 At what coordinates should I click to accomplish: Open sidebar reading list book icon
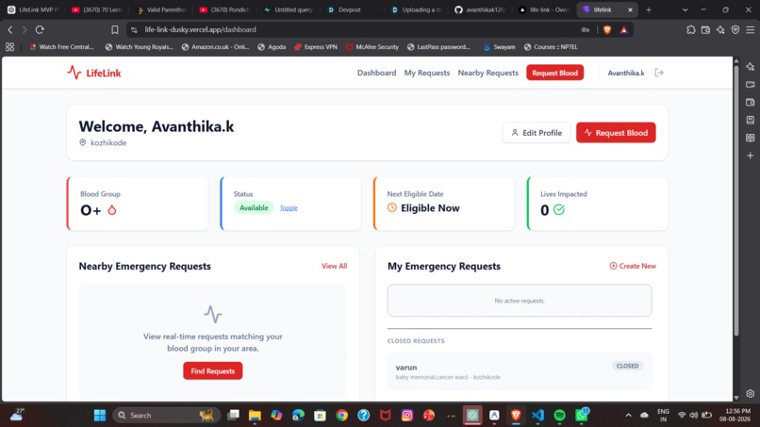(x=751, y=139)
